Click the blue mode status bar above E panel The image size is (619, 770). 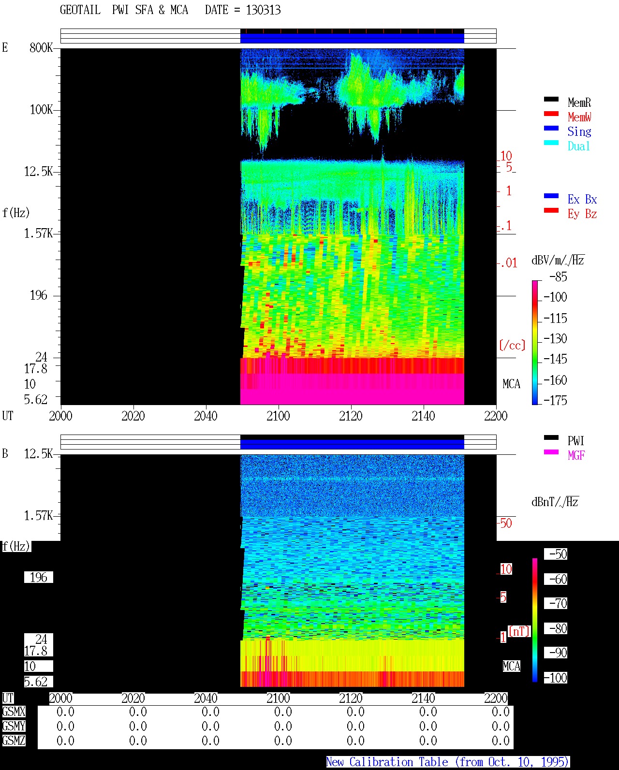coord(352,38)
